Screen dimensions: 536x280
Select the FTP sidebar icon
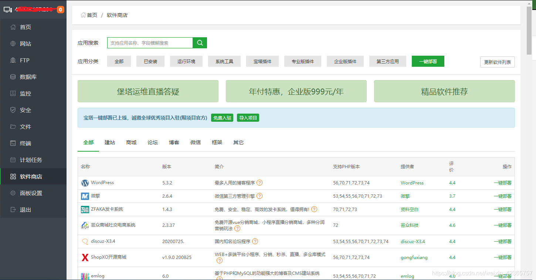tap(13, 60)
